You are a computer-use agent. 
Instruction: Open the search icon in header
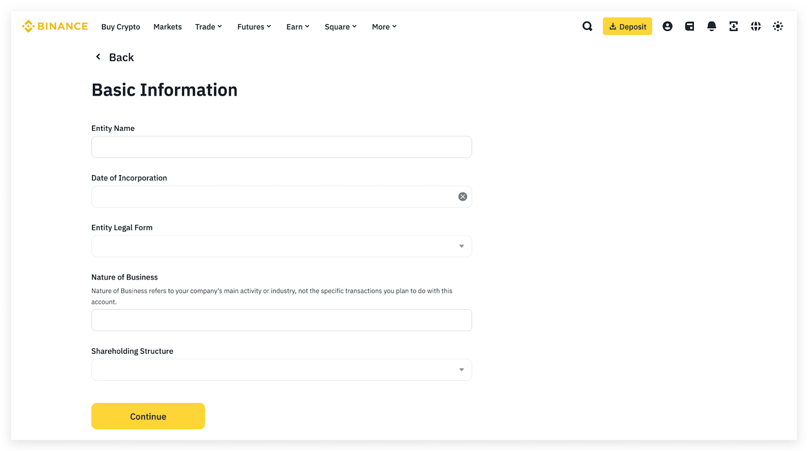tap(587, 26)
